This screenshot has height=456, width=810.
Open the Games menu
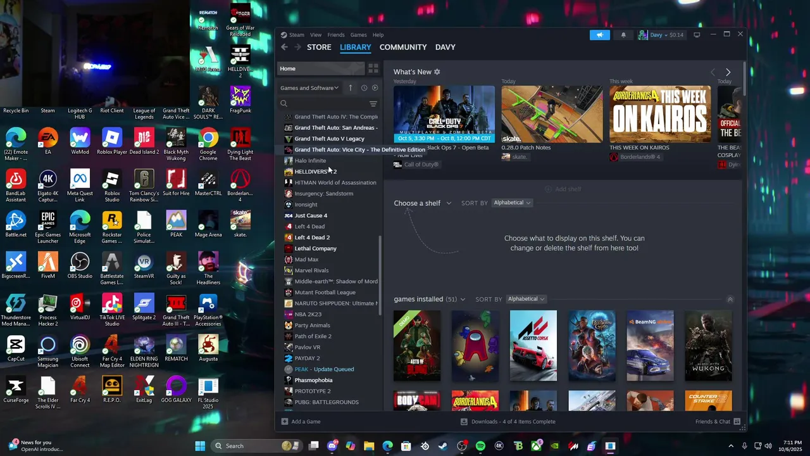pyautogui.click(x=358, y=35)
